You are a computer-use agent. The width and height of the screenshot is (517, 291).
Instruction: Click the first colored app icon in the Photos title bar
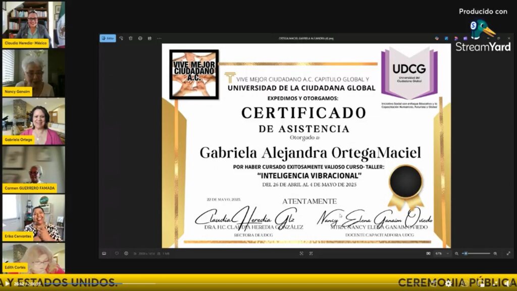click(x=437, y=38)
